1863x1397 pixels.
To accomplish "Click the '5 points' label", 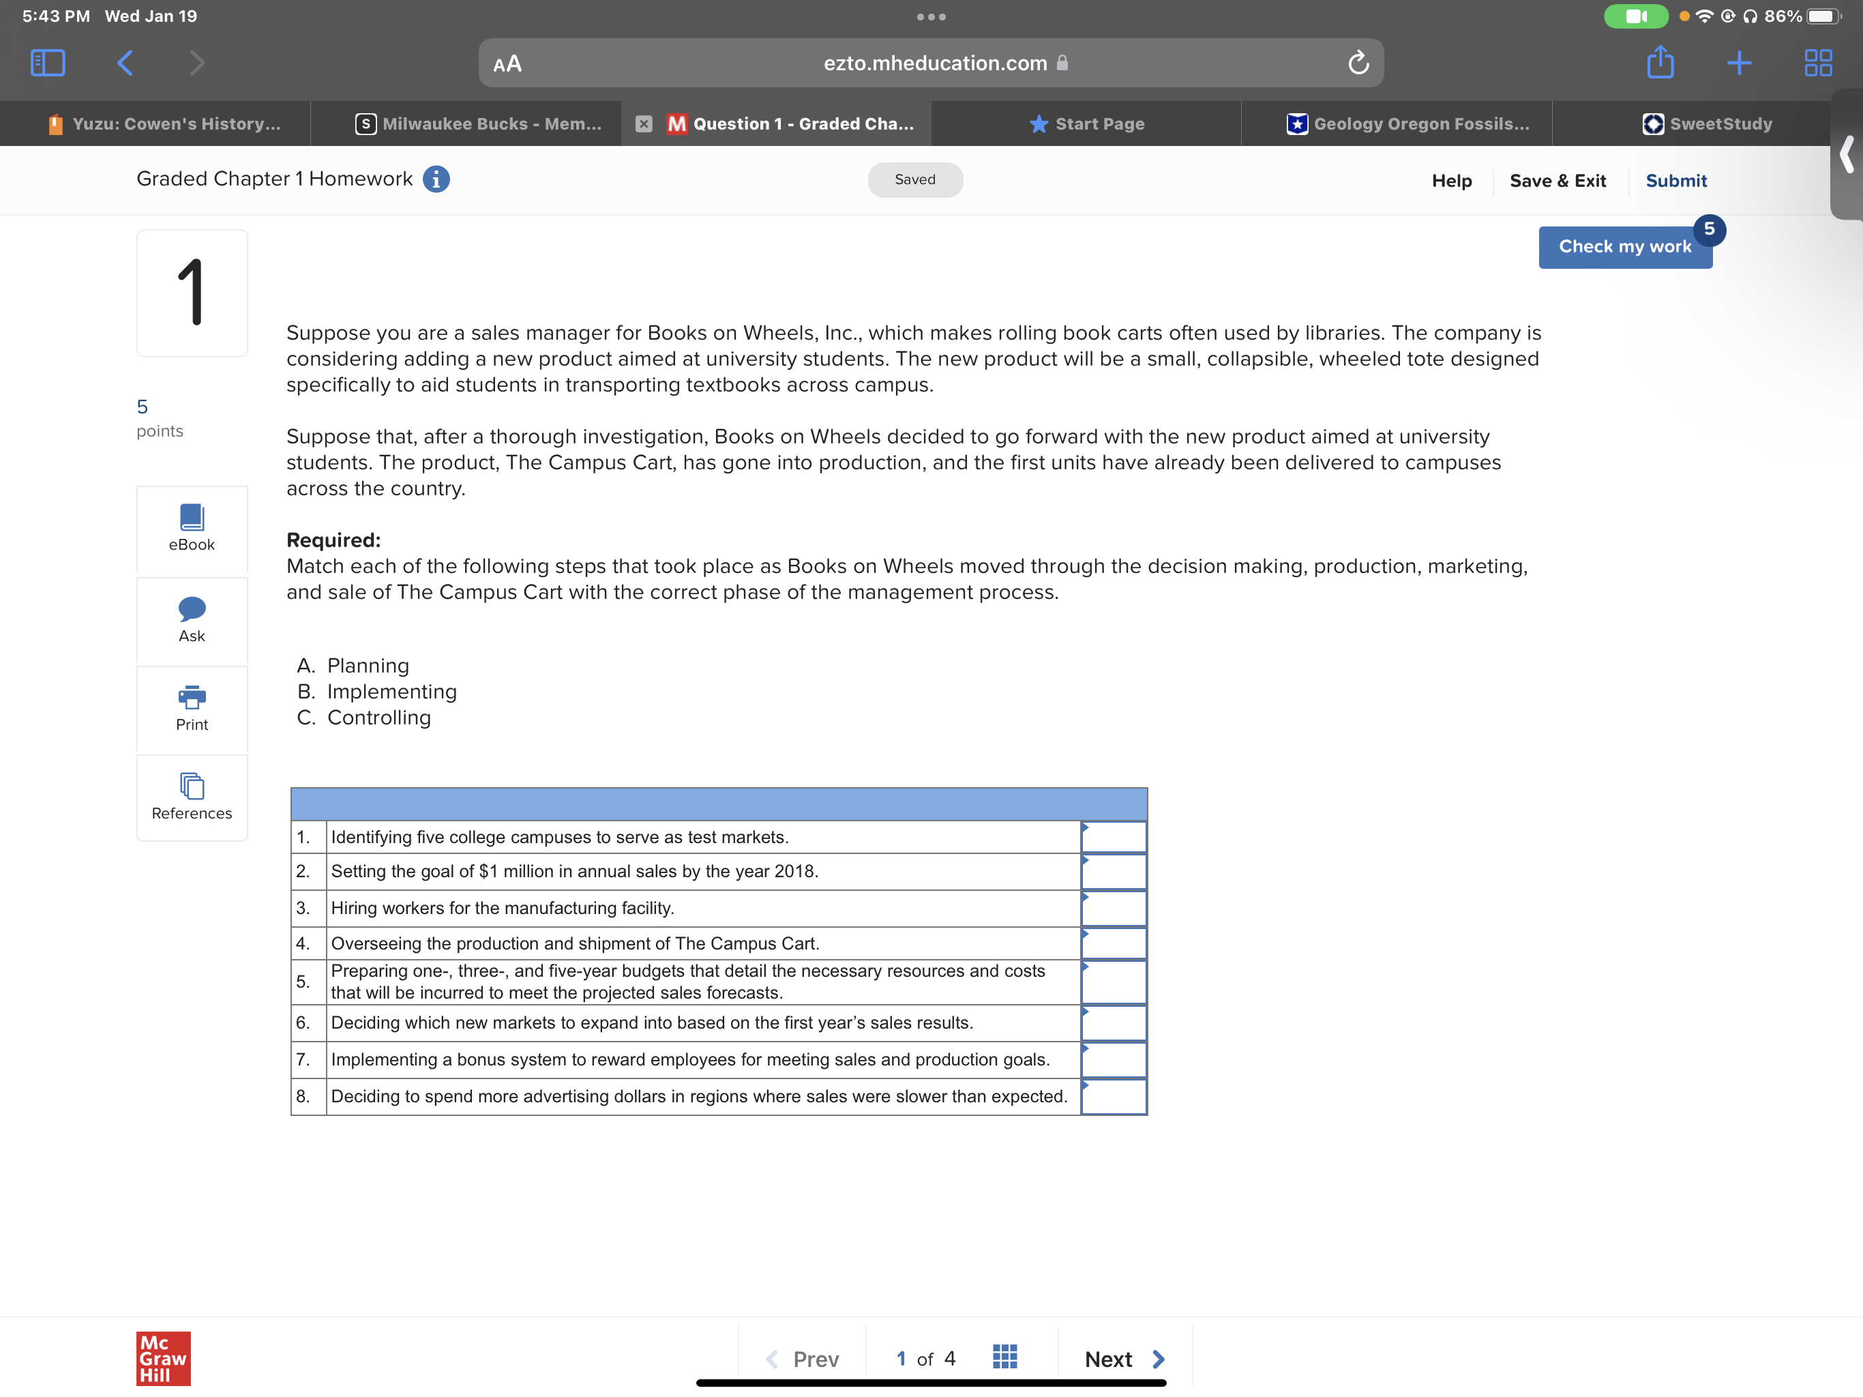I will point(160,419).
